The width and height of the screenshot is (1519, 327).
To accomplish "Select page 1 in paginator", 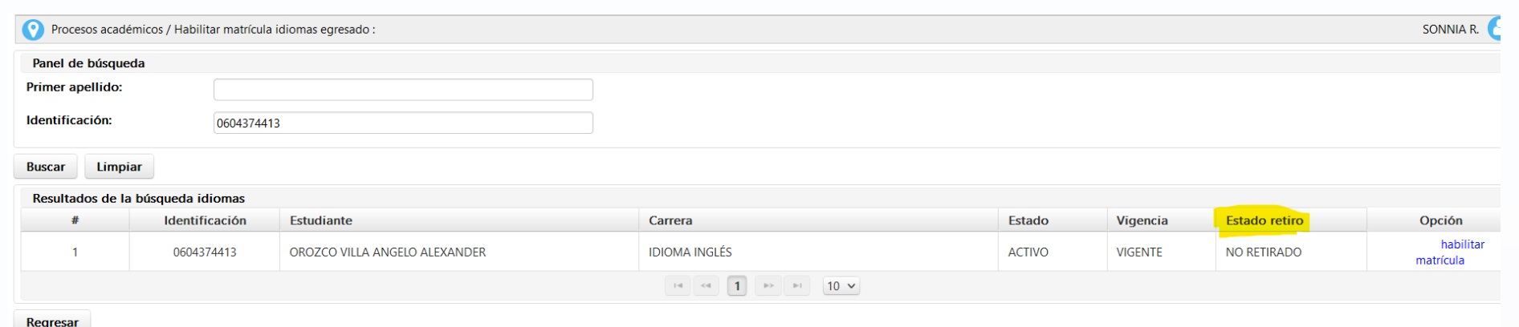I will coord(737,286).
